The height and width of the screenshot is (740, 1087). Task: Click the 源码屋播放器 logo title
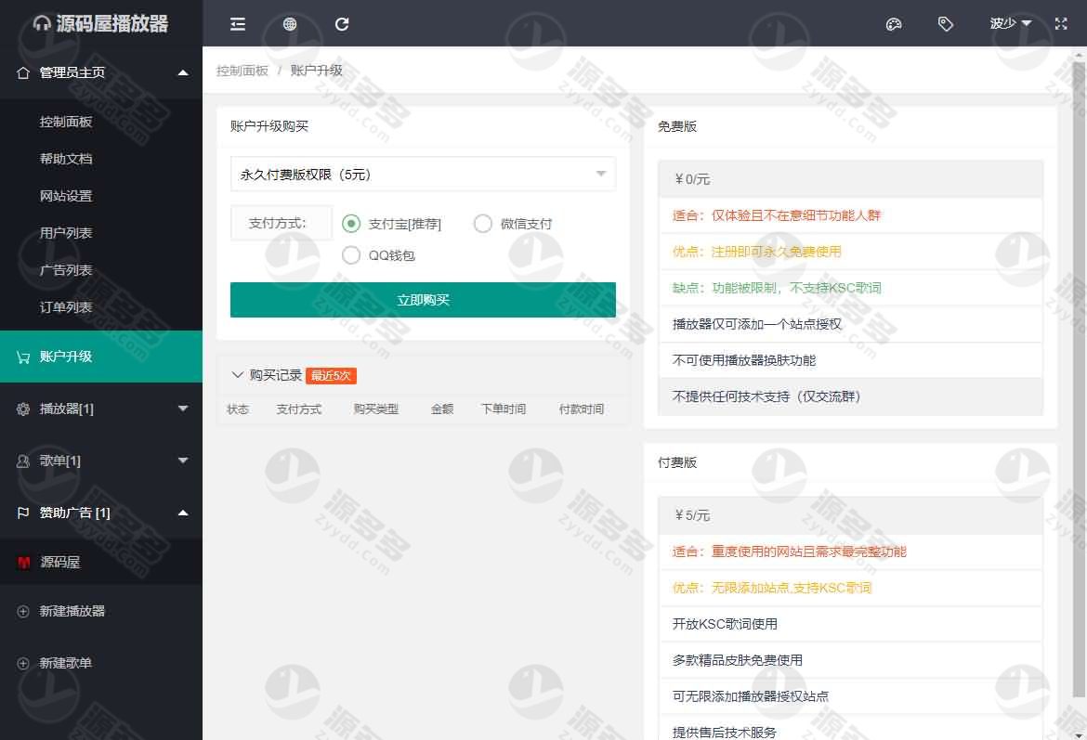tap(112, 23)
